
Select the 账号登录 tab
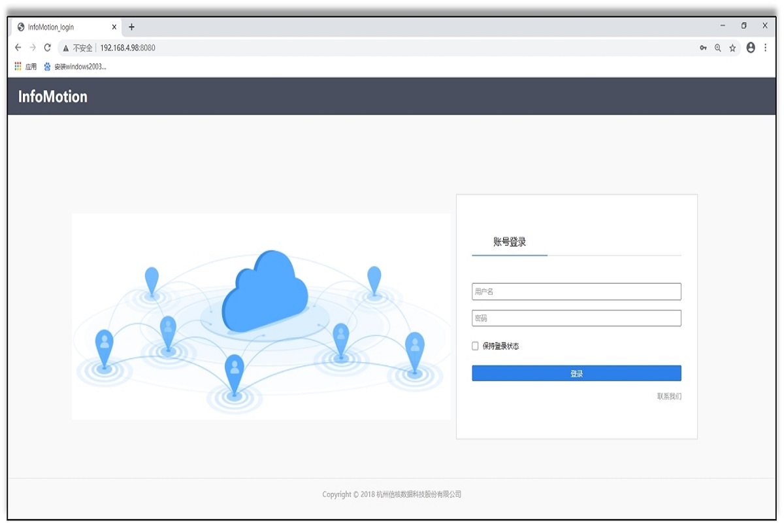tap(510, 243)
